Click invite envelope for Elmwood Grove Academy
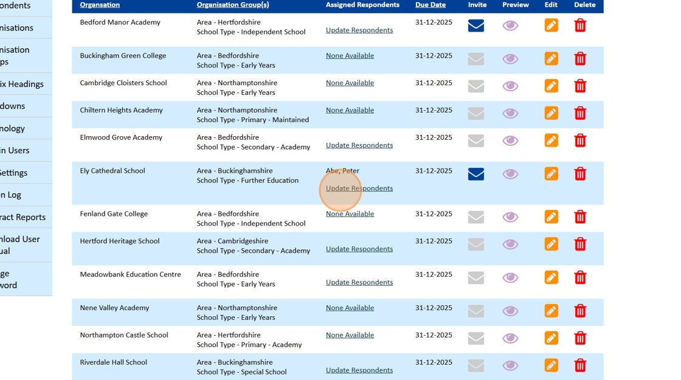Image resolution: width=681 pixels, height=380 pixels. tap(476, 140)
